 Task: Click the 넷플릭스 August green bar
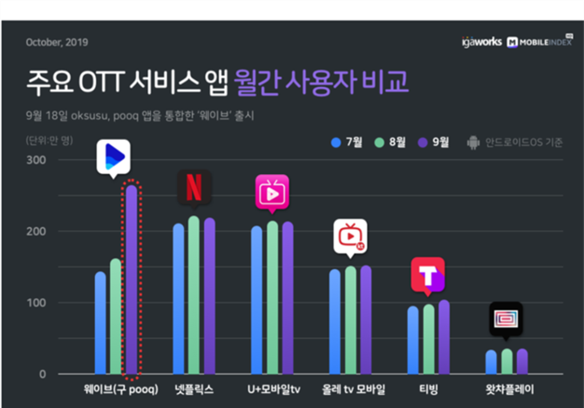click(194, 295)
